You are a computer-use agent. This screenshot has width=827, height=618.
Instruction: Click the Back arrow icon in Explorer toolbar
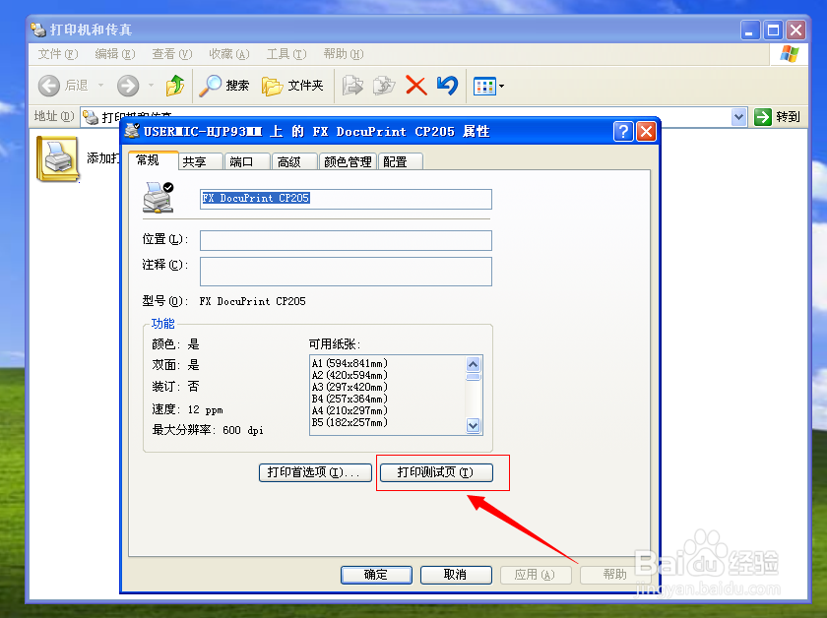coord(49,86)
